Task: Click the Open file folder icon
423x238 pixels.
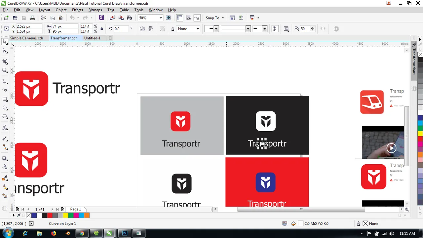Action: 15,18
